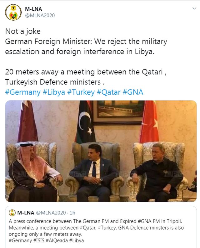This screenshot has height=248, width=200.
Task: Select the #Turkey hashtag in the main tweet
Action: pos(83,92)
